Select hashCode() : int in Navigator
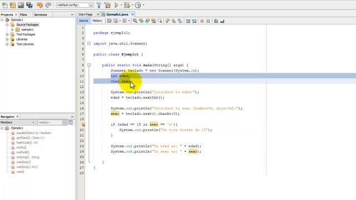This screenshot has height=200, width=356. 27,143
